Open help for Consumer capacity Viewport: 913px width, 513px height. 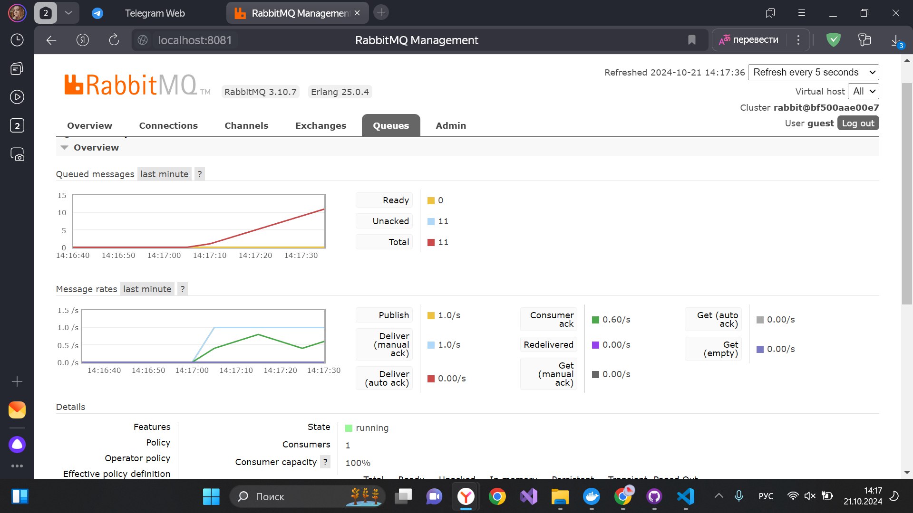pyautogui.click(x=325, y=462)
